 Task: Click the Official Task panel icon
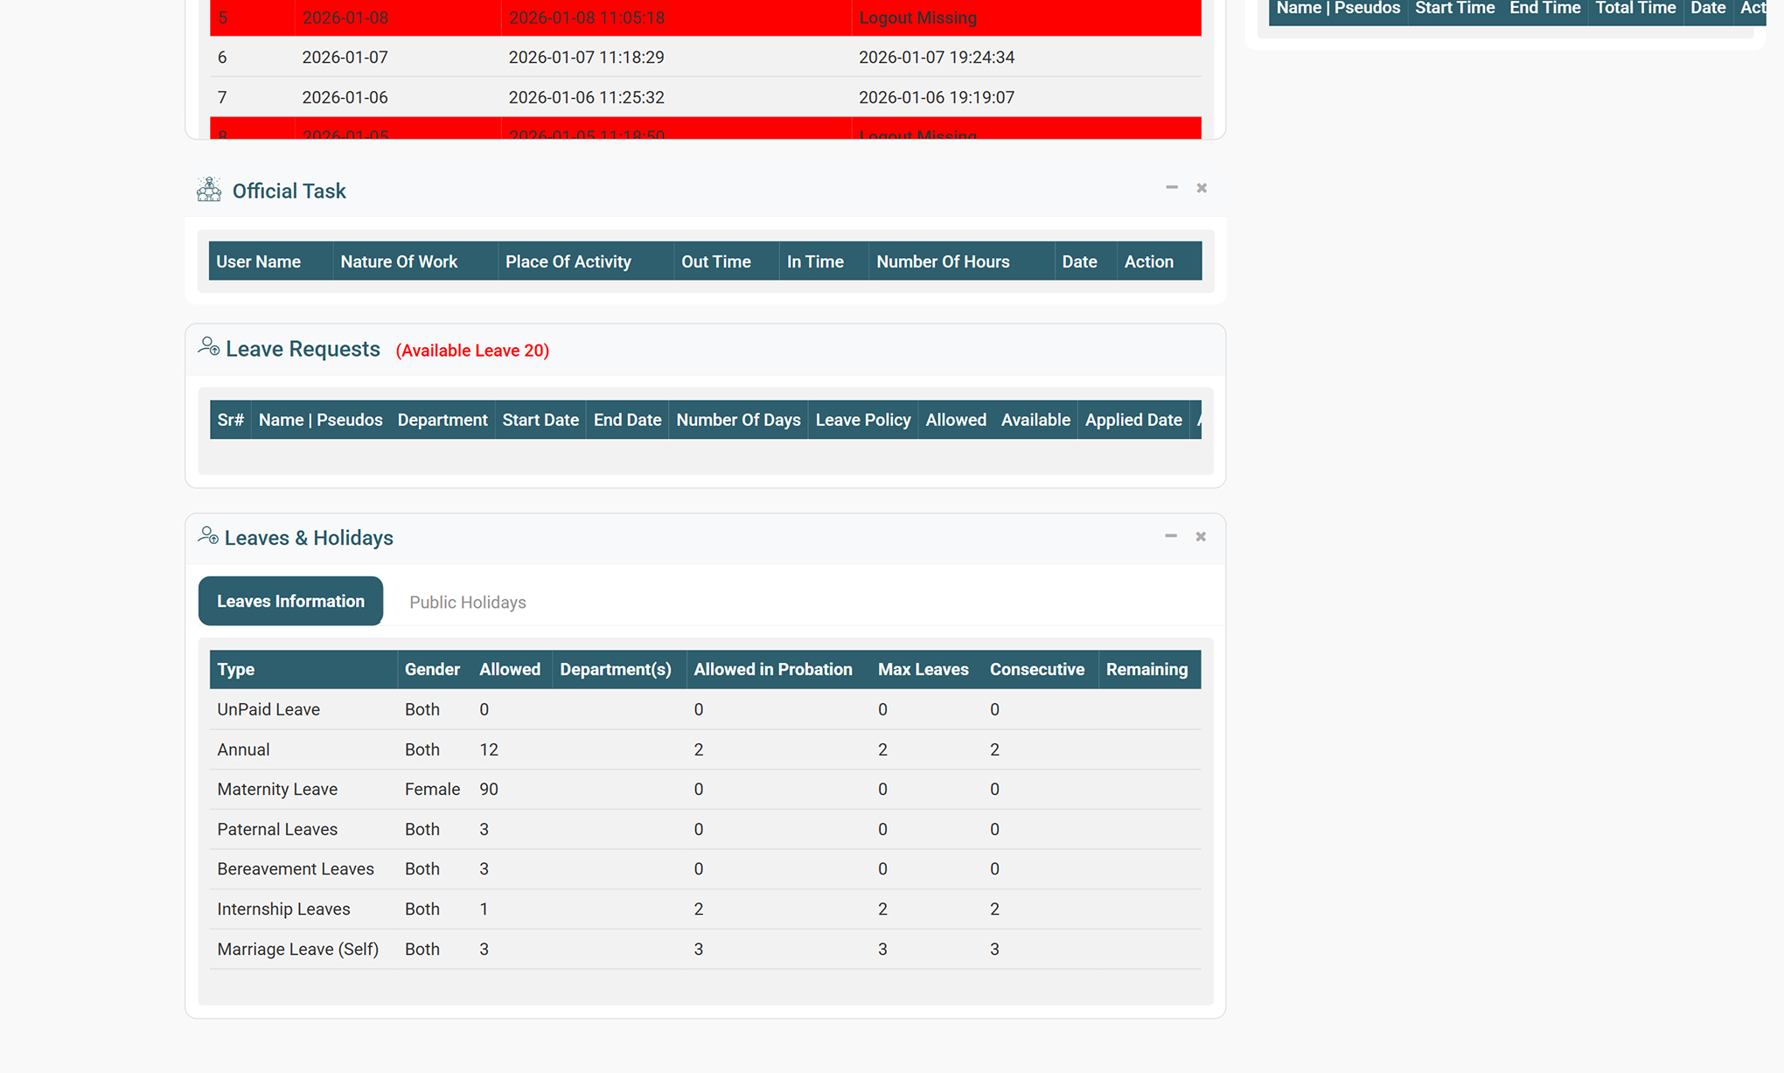pos(208,190)
